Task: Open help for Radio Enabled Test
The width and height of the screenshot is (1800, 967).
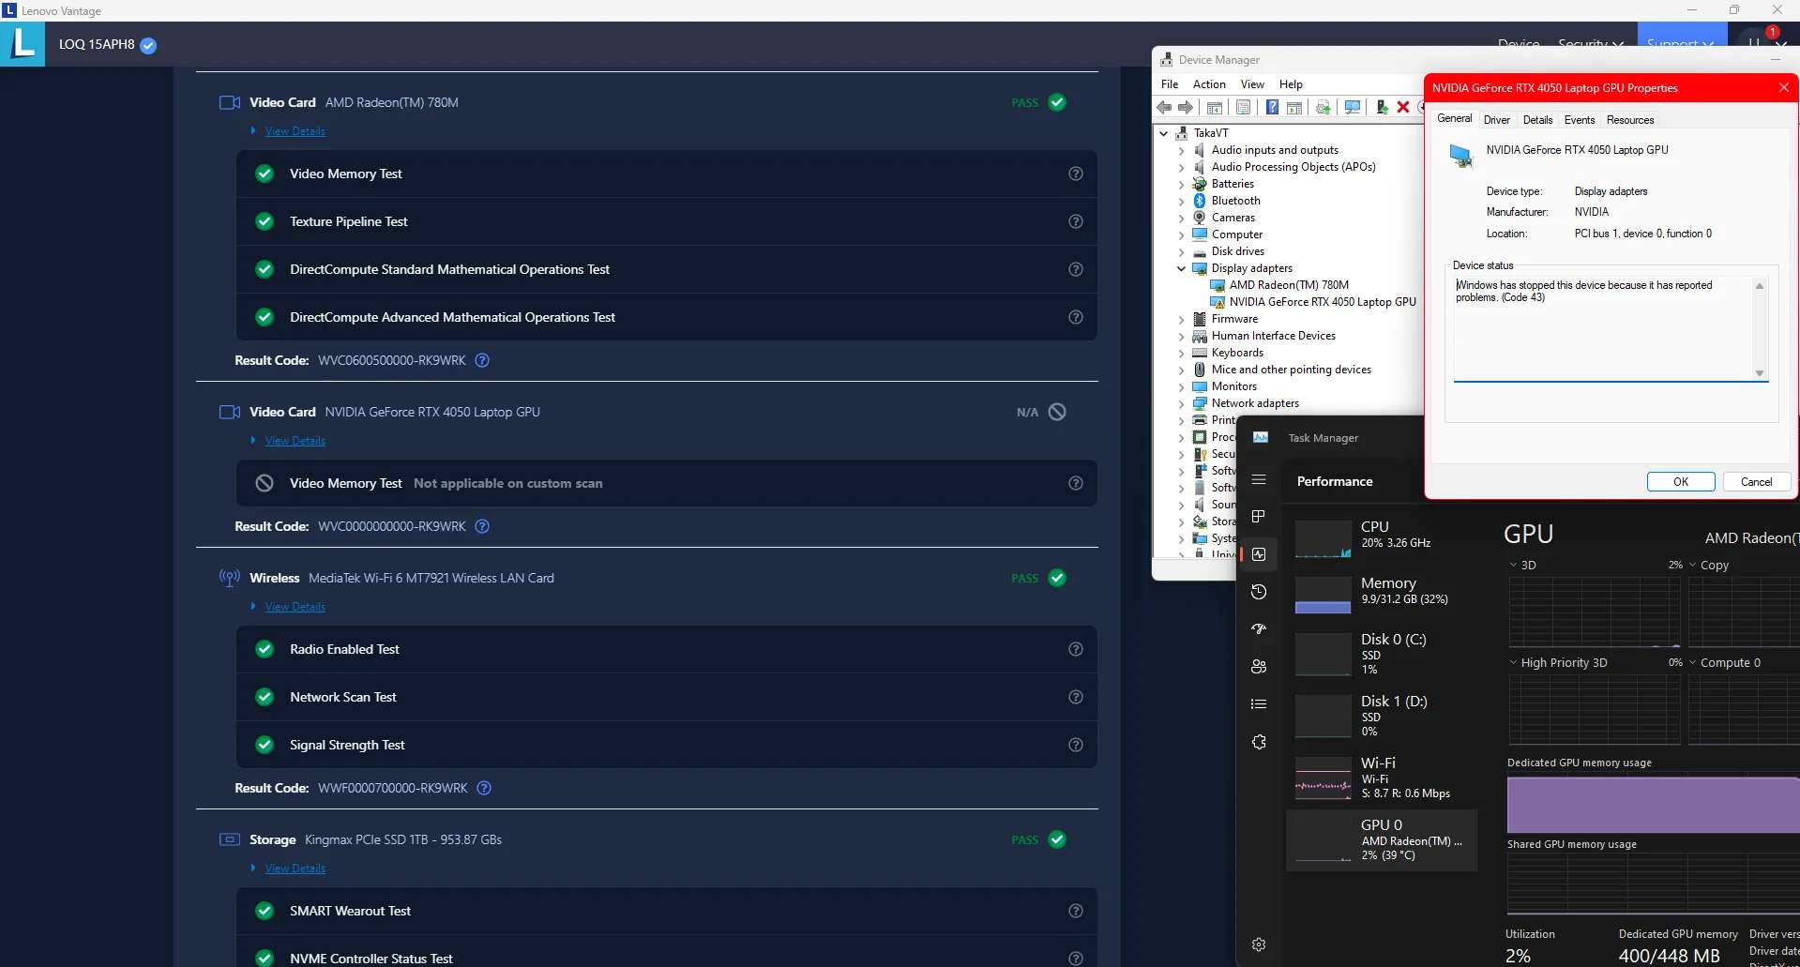Action: (1076, 649)
